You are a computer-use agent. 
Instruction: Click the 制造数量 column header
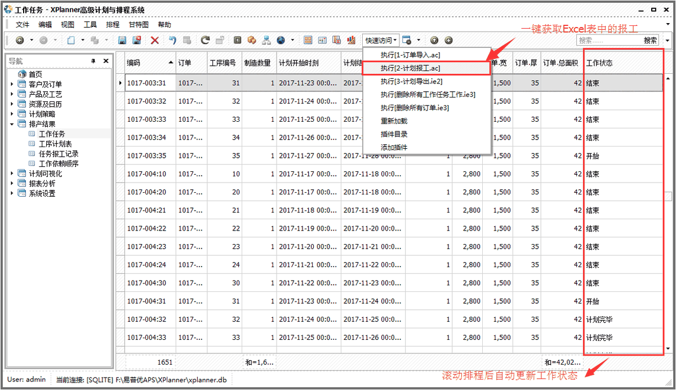tap(259, 63)
